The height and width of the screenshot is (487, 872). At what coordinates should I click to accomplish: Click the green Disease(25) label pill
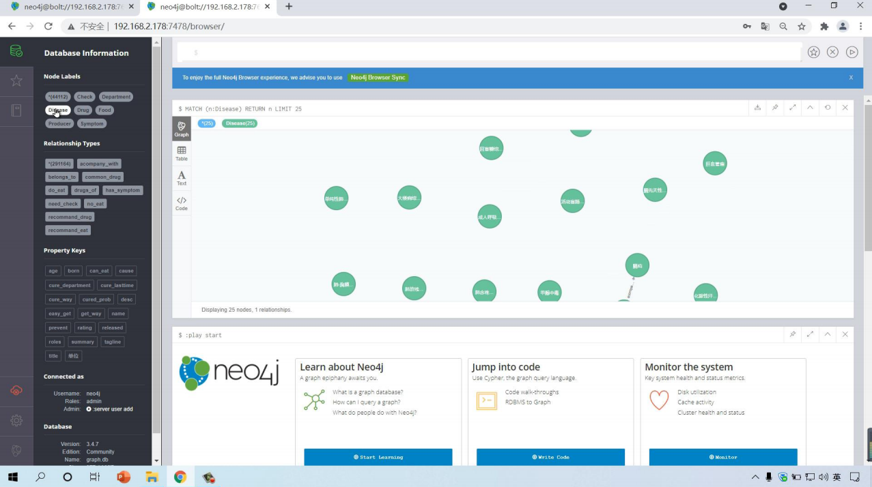(239, 123)
